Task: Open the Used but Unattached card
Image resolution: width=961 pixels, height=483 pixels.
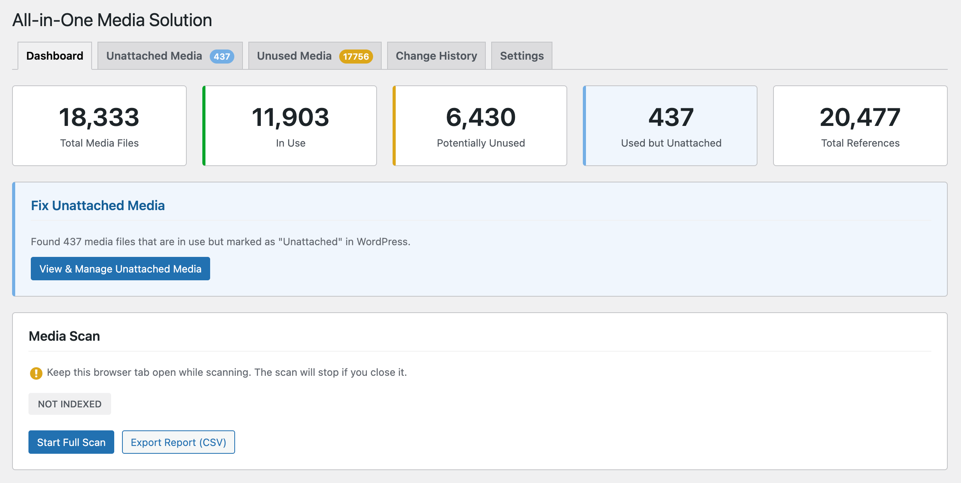Action: [671, 126]
